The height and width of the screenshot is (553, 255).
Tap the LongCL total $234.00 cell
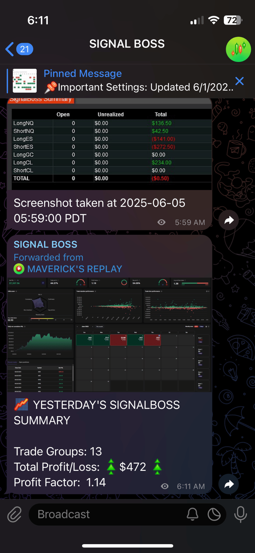tap(162, 163)
